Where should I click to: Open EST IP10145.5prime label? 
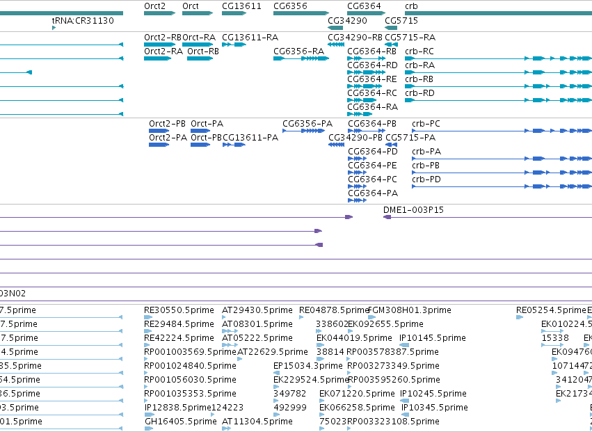[x=433, y=338]
